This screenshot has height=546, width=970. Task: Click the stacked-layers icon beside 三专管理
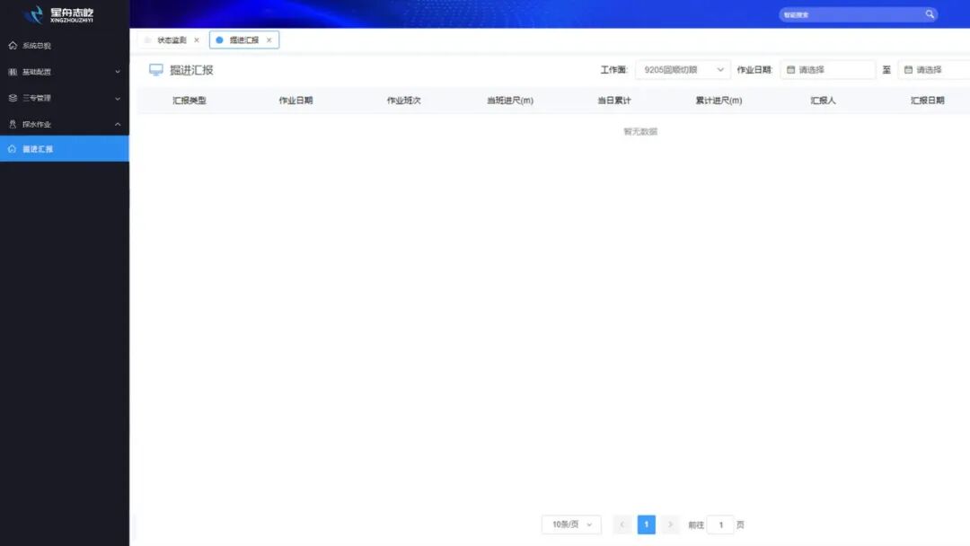click(11, 99)
